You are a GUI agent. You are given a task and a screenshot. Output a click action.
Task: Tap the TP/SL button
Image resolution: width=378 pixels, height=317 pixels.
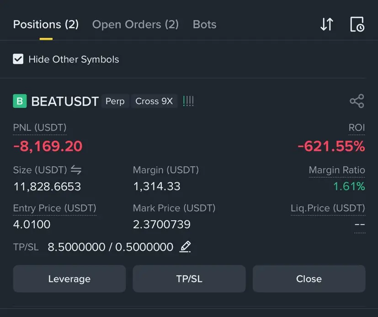pyautogui.click(x=189, y=279)
